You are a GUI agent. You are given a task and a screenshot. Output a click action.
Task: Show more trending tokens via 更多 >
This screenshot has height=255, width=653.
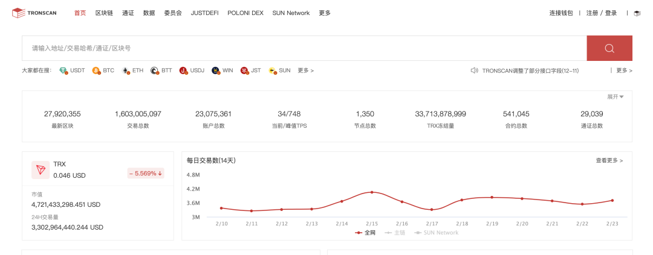coord(306,71)
